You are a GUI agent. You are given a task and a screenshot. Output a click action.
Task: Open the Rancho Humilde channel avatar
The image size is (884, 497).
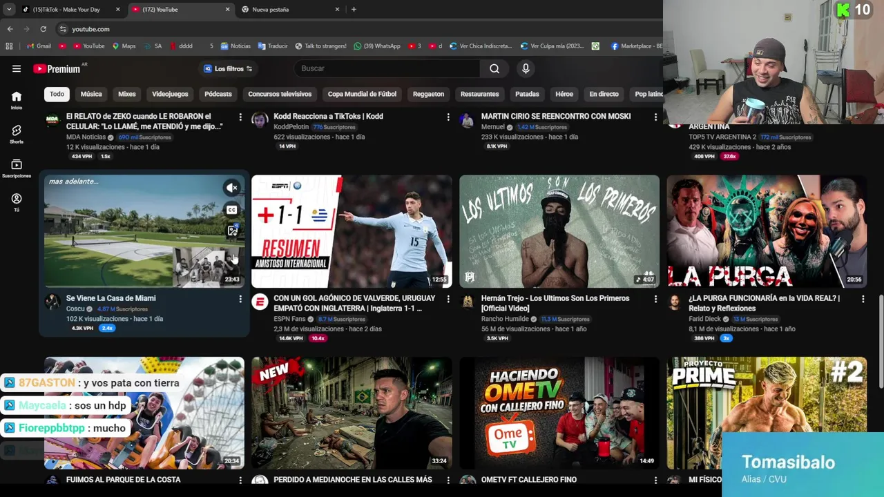coord(468,302)
